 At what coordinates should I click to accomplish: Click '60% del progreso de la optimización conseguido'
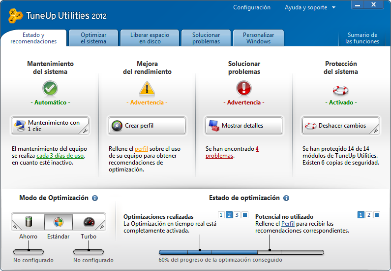tap(220, 260)
